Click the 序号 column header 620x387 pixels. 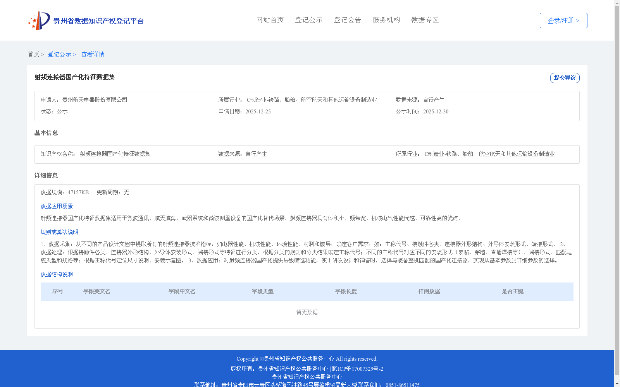[x=58, y=291]
